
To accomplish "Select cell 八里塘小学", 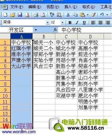I will point(91,90).
